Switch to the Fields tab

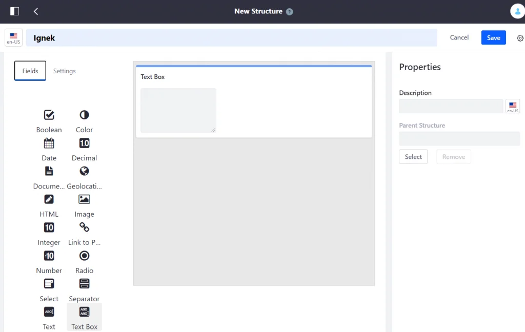pos(30,71)
